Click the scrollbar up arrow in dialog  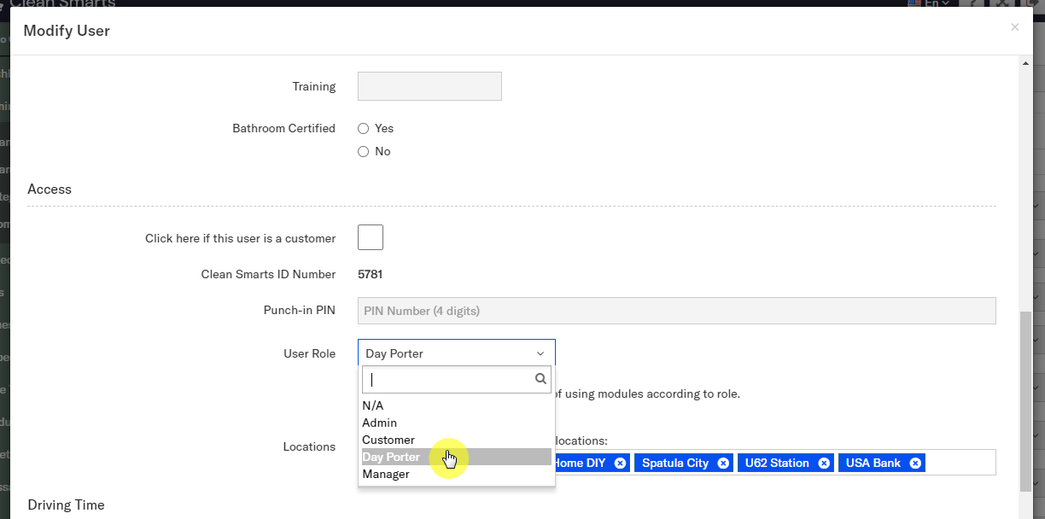coord(1026,62)
